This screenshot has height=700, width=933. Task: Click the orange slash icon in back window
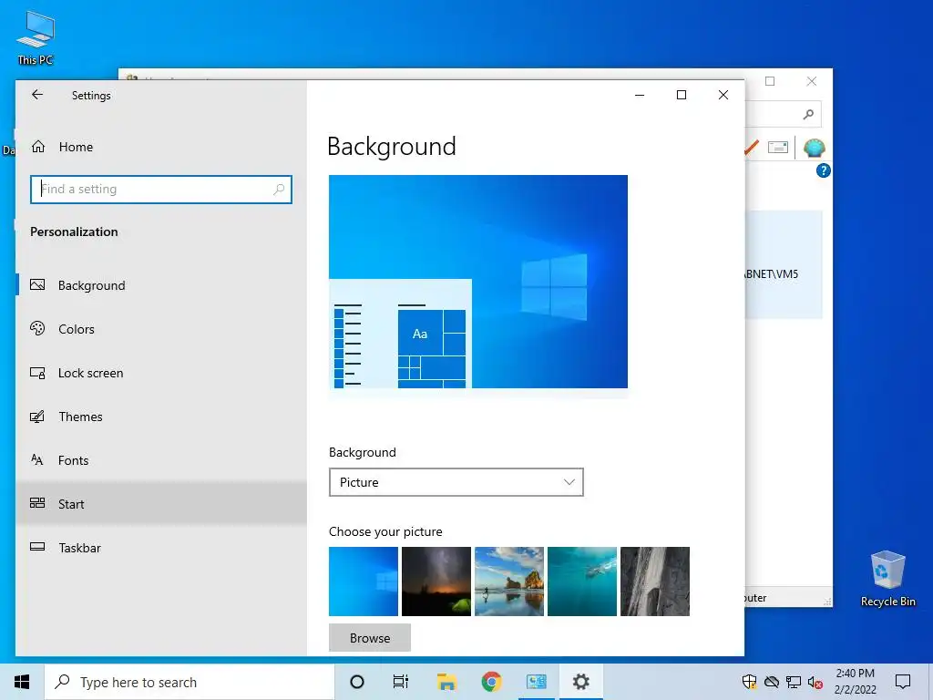pos(752,147)
